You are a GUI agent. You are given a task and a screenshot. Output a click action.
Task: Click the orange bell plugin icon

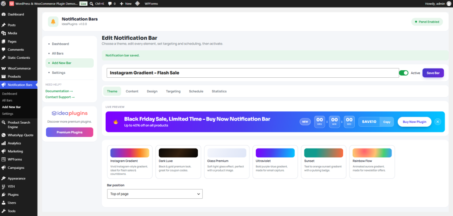[53, 22]
